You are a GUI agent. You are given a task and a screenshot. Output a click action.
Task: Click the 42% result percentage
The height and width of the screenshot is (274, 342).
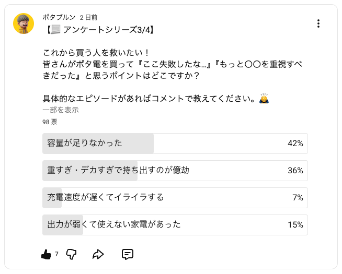coord(295,144)
